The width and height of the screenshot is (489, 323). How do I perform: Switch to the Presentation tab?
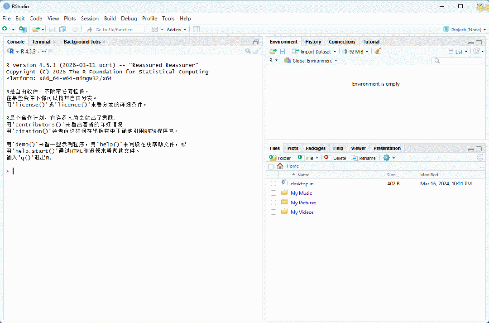pos(387,148)
